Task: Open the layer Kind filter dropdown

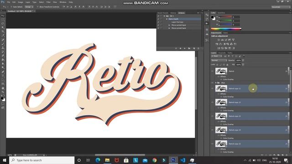Action: pyautogui.click(x=216, y=56)
